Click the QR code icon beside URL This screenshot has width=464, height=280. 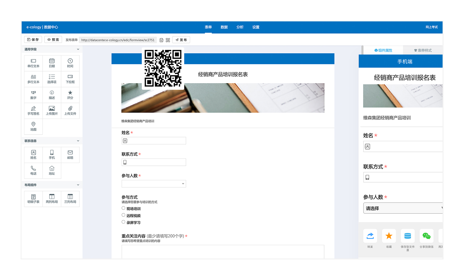point(168,40)
